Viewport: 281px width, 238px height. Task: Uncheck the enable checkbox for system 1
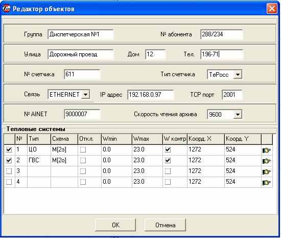click(x=9, y=149)
